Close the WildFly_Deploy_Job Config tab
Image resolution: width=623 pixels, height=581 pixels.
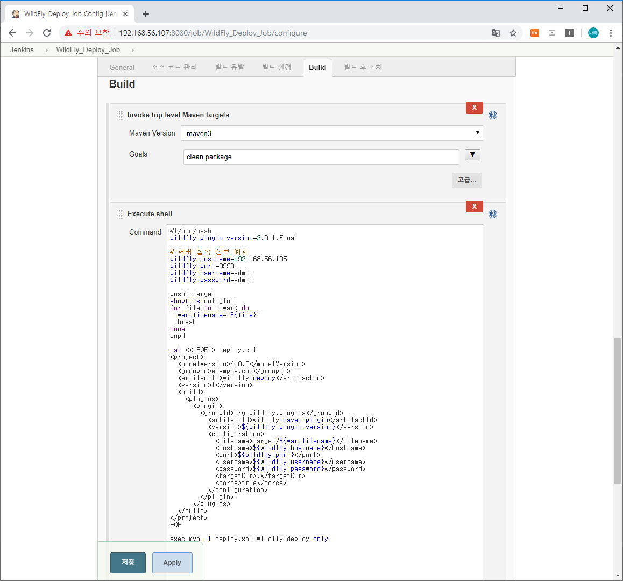[x=125, y=14]
